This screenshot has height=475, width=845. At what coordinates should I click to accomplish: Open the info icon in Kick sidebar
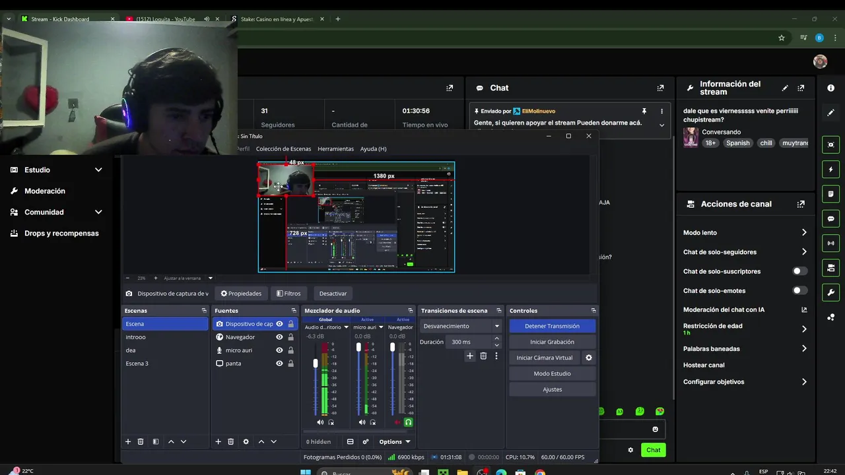tap(830, 88)
